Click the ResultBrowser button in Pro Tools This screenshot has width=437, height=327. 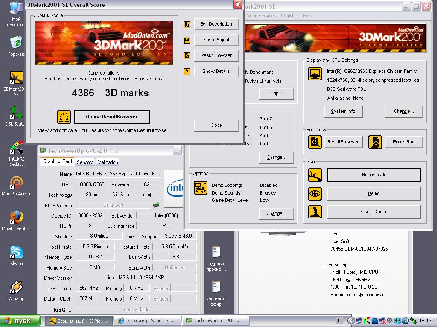[x=343, y=142]
